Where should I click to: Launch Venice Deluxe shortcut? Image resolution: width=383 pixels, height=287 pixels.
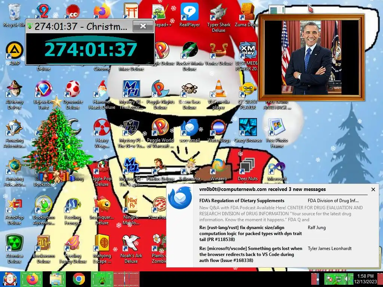pyautogui.click(x=218, y=53)
